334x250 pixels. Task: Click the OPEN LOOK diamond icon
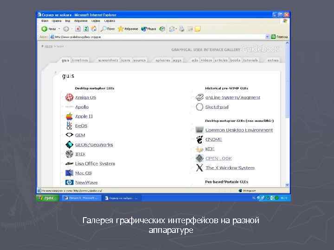(x=199, y=158)
